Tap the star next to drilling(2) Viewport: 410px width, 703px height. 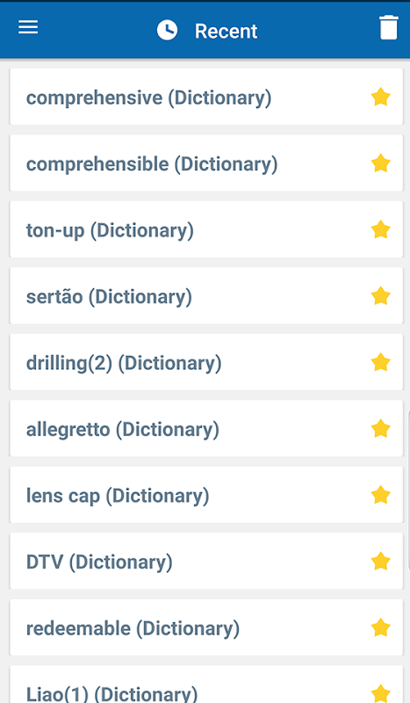coord(380,362)
